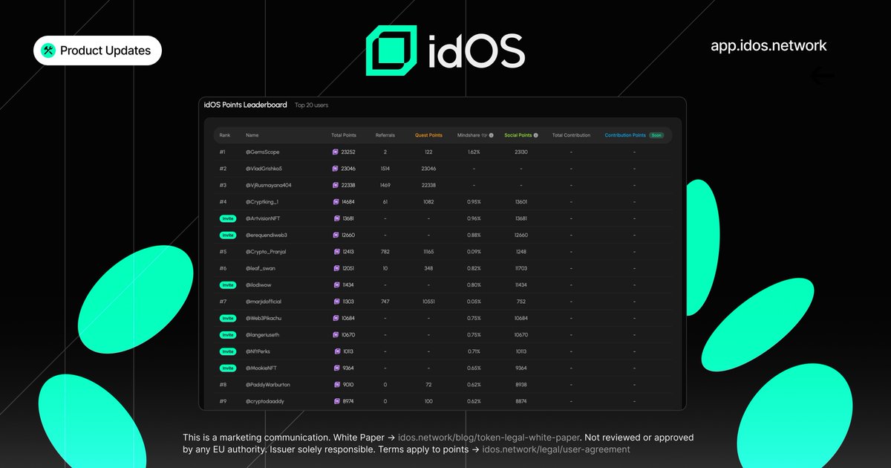Click the info icon beside Social Points header
This screenshot has height=468, width=891.
(x=535, y=135)
